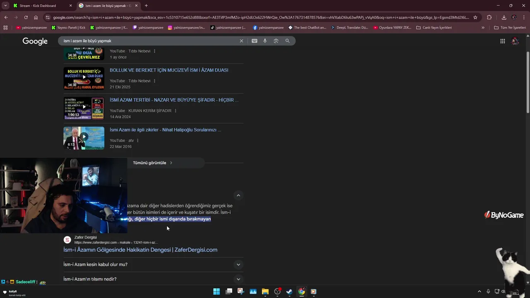Show more bookmarks with the overflow chevron
The height and width of the screenshot is (298, 530).
(483, 28)
